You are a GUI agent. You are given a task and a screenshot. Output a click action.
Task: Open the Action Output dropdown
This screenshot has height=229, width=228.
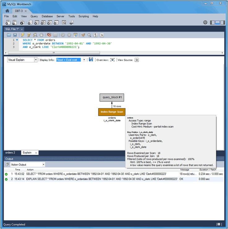point(43,164)
